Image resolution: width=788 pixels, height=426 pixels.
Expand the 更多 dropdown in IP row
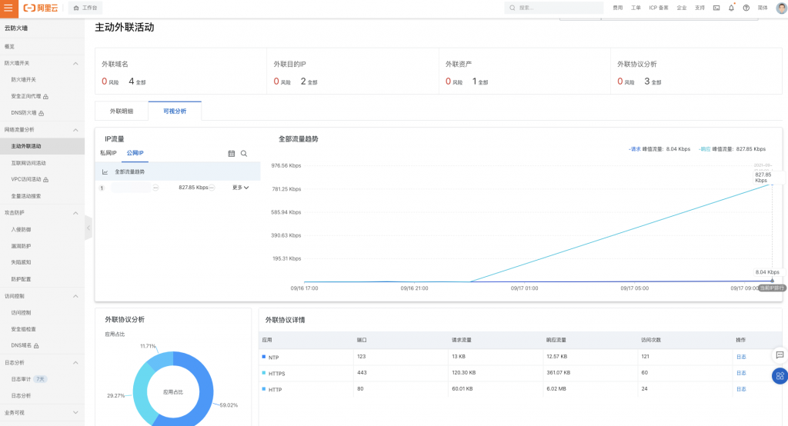[240, 188]
